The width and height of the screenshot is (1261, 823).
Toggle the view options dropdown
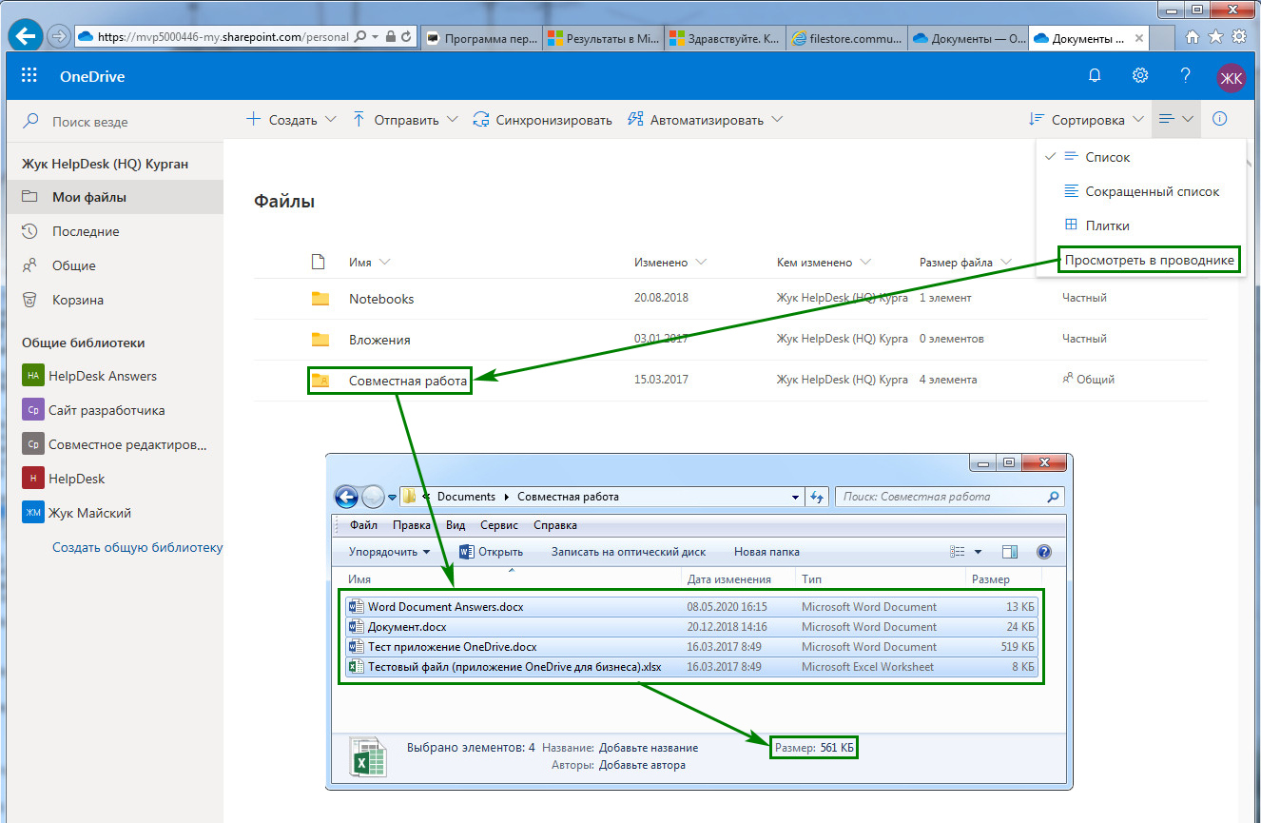pos(1176,120)
